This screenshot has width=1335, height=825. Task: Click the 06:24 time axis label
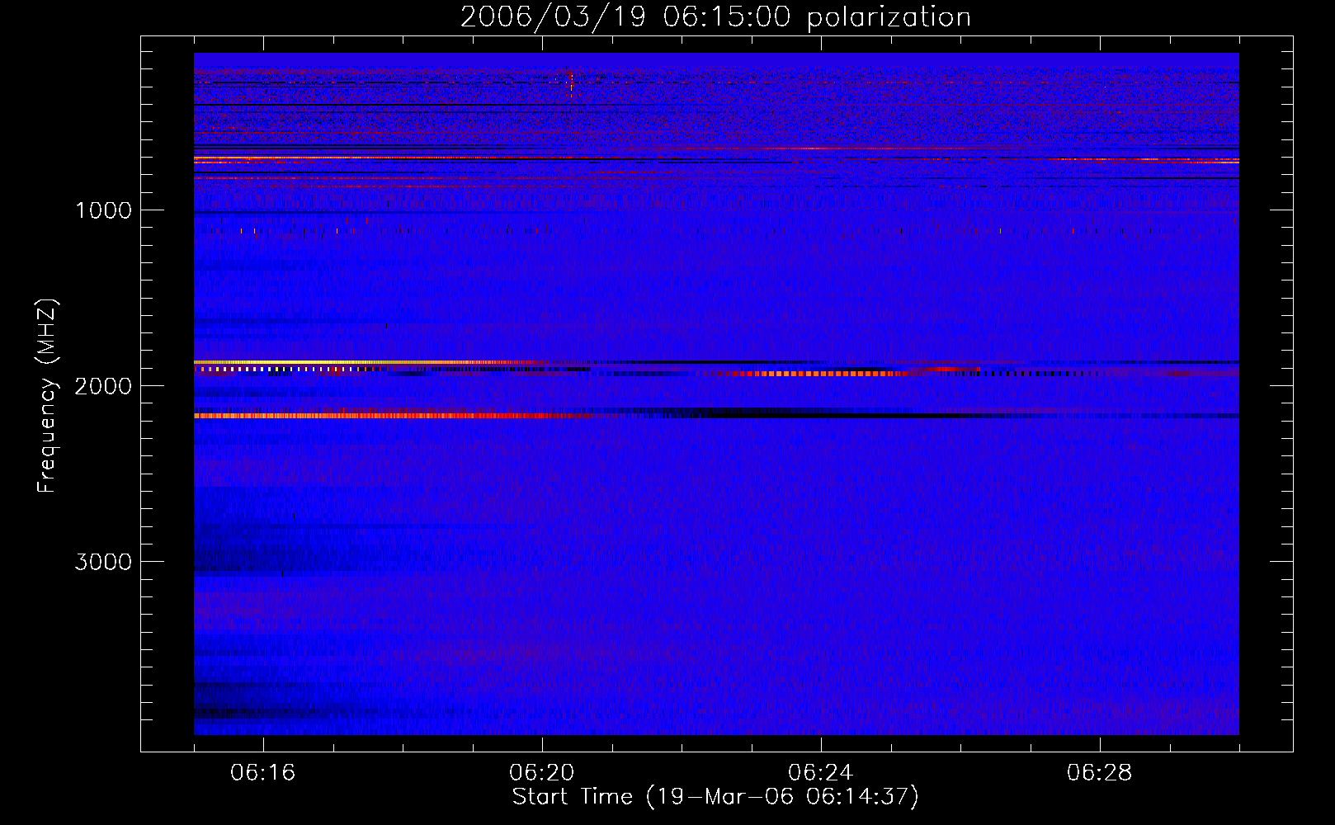point(820,773)
